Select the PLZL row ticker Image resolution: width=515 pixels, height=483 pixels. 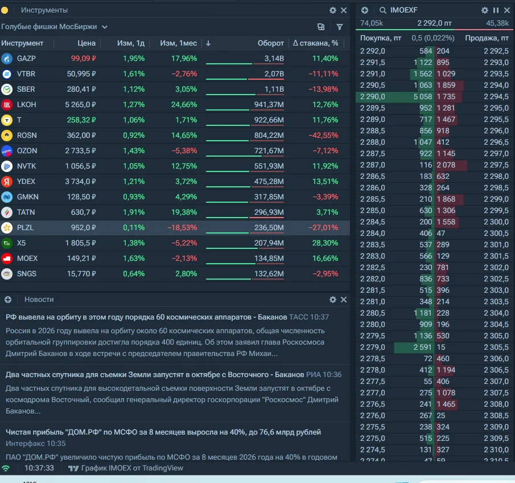[x=25, y=227]
